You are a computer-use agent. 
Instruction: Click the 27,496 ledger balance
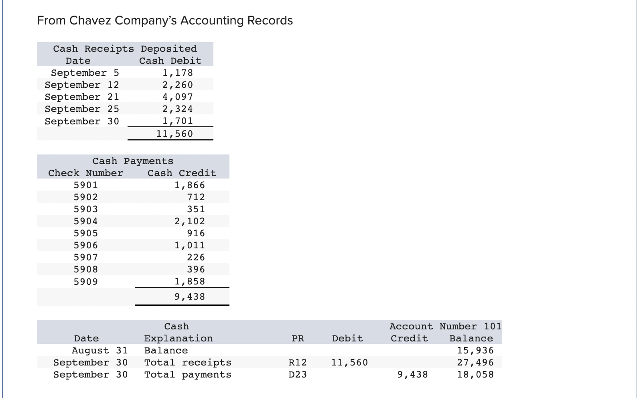click(x=475, y=362)
